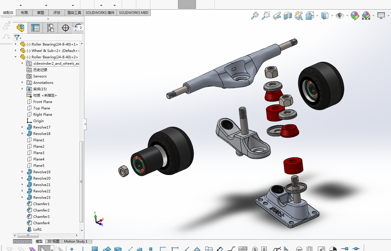Click the Apply Scene icon
The width and height of the screenshot is (391, 251).
(x=366, y=16)
